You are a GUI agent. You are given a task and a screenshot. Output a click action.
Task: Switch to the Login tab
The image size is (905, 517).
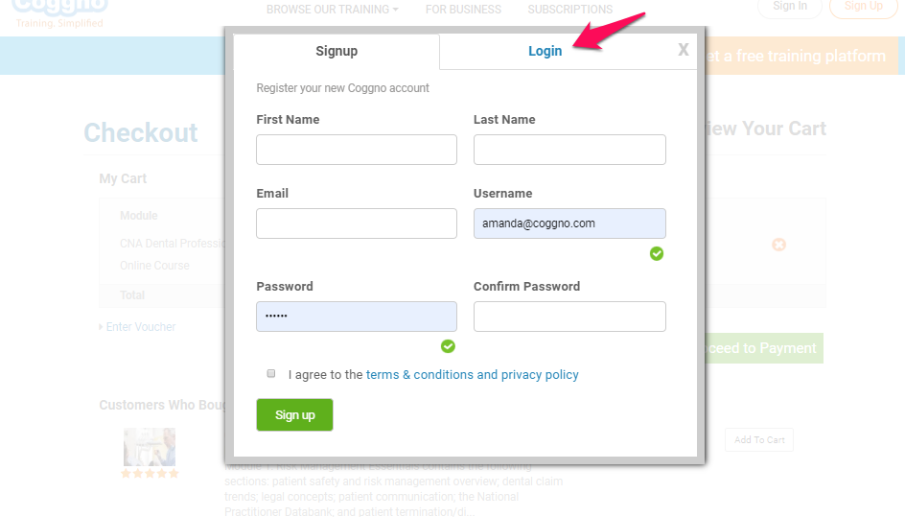click(545, 51)
